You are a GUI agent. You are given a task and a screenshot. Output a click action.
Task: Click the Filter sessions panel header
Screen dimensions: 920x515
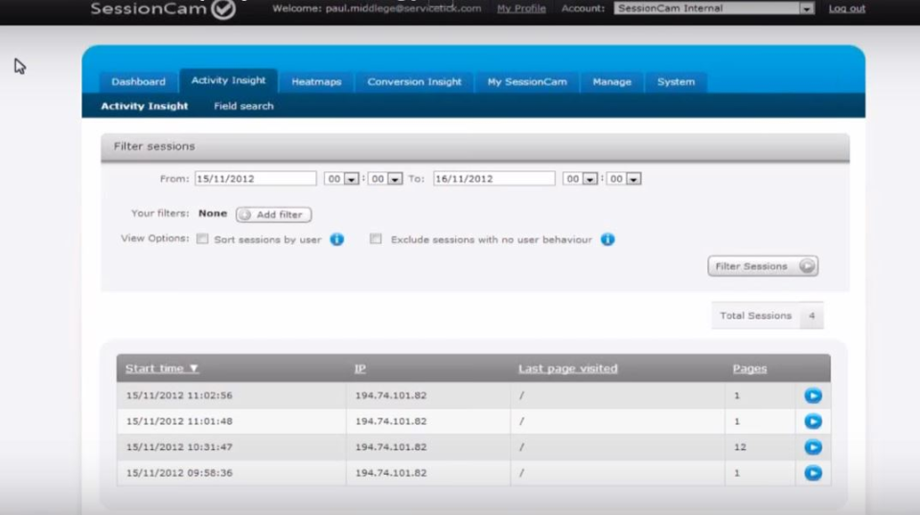pos(475,146)
